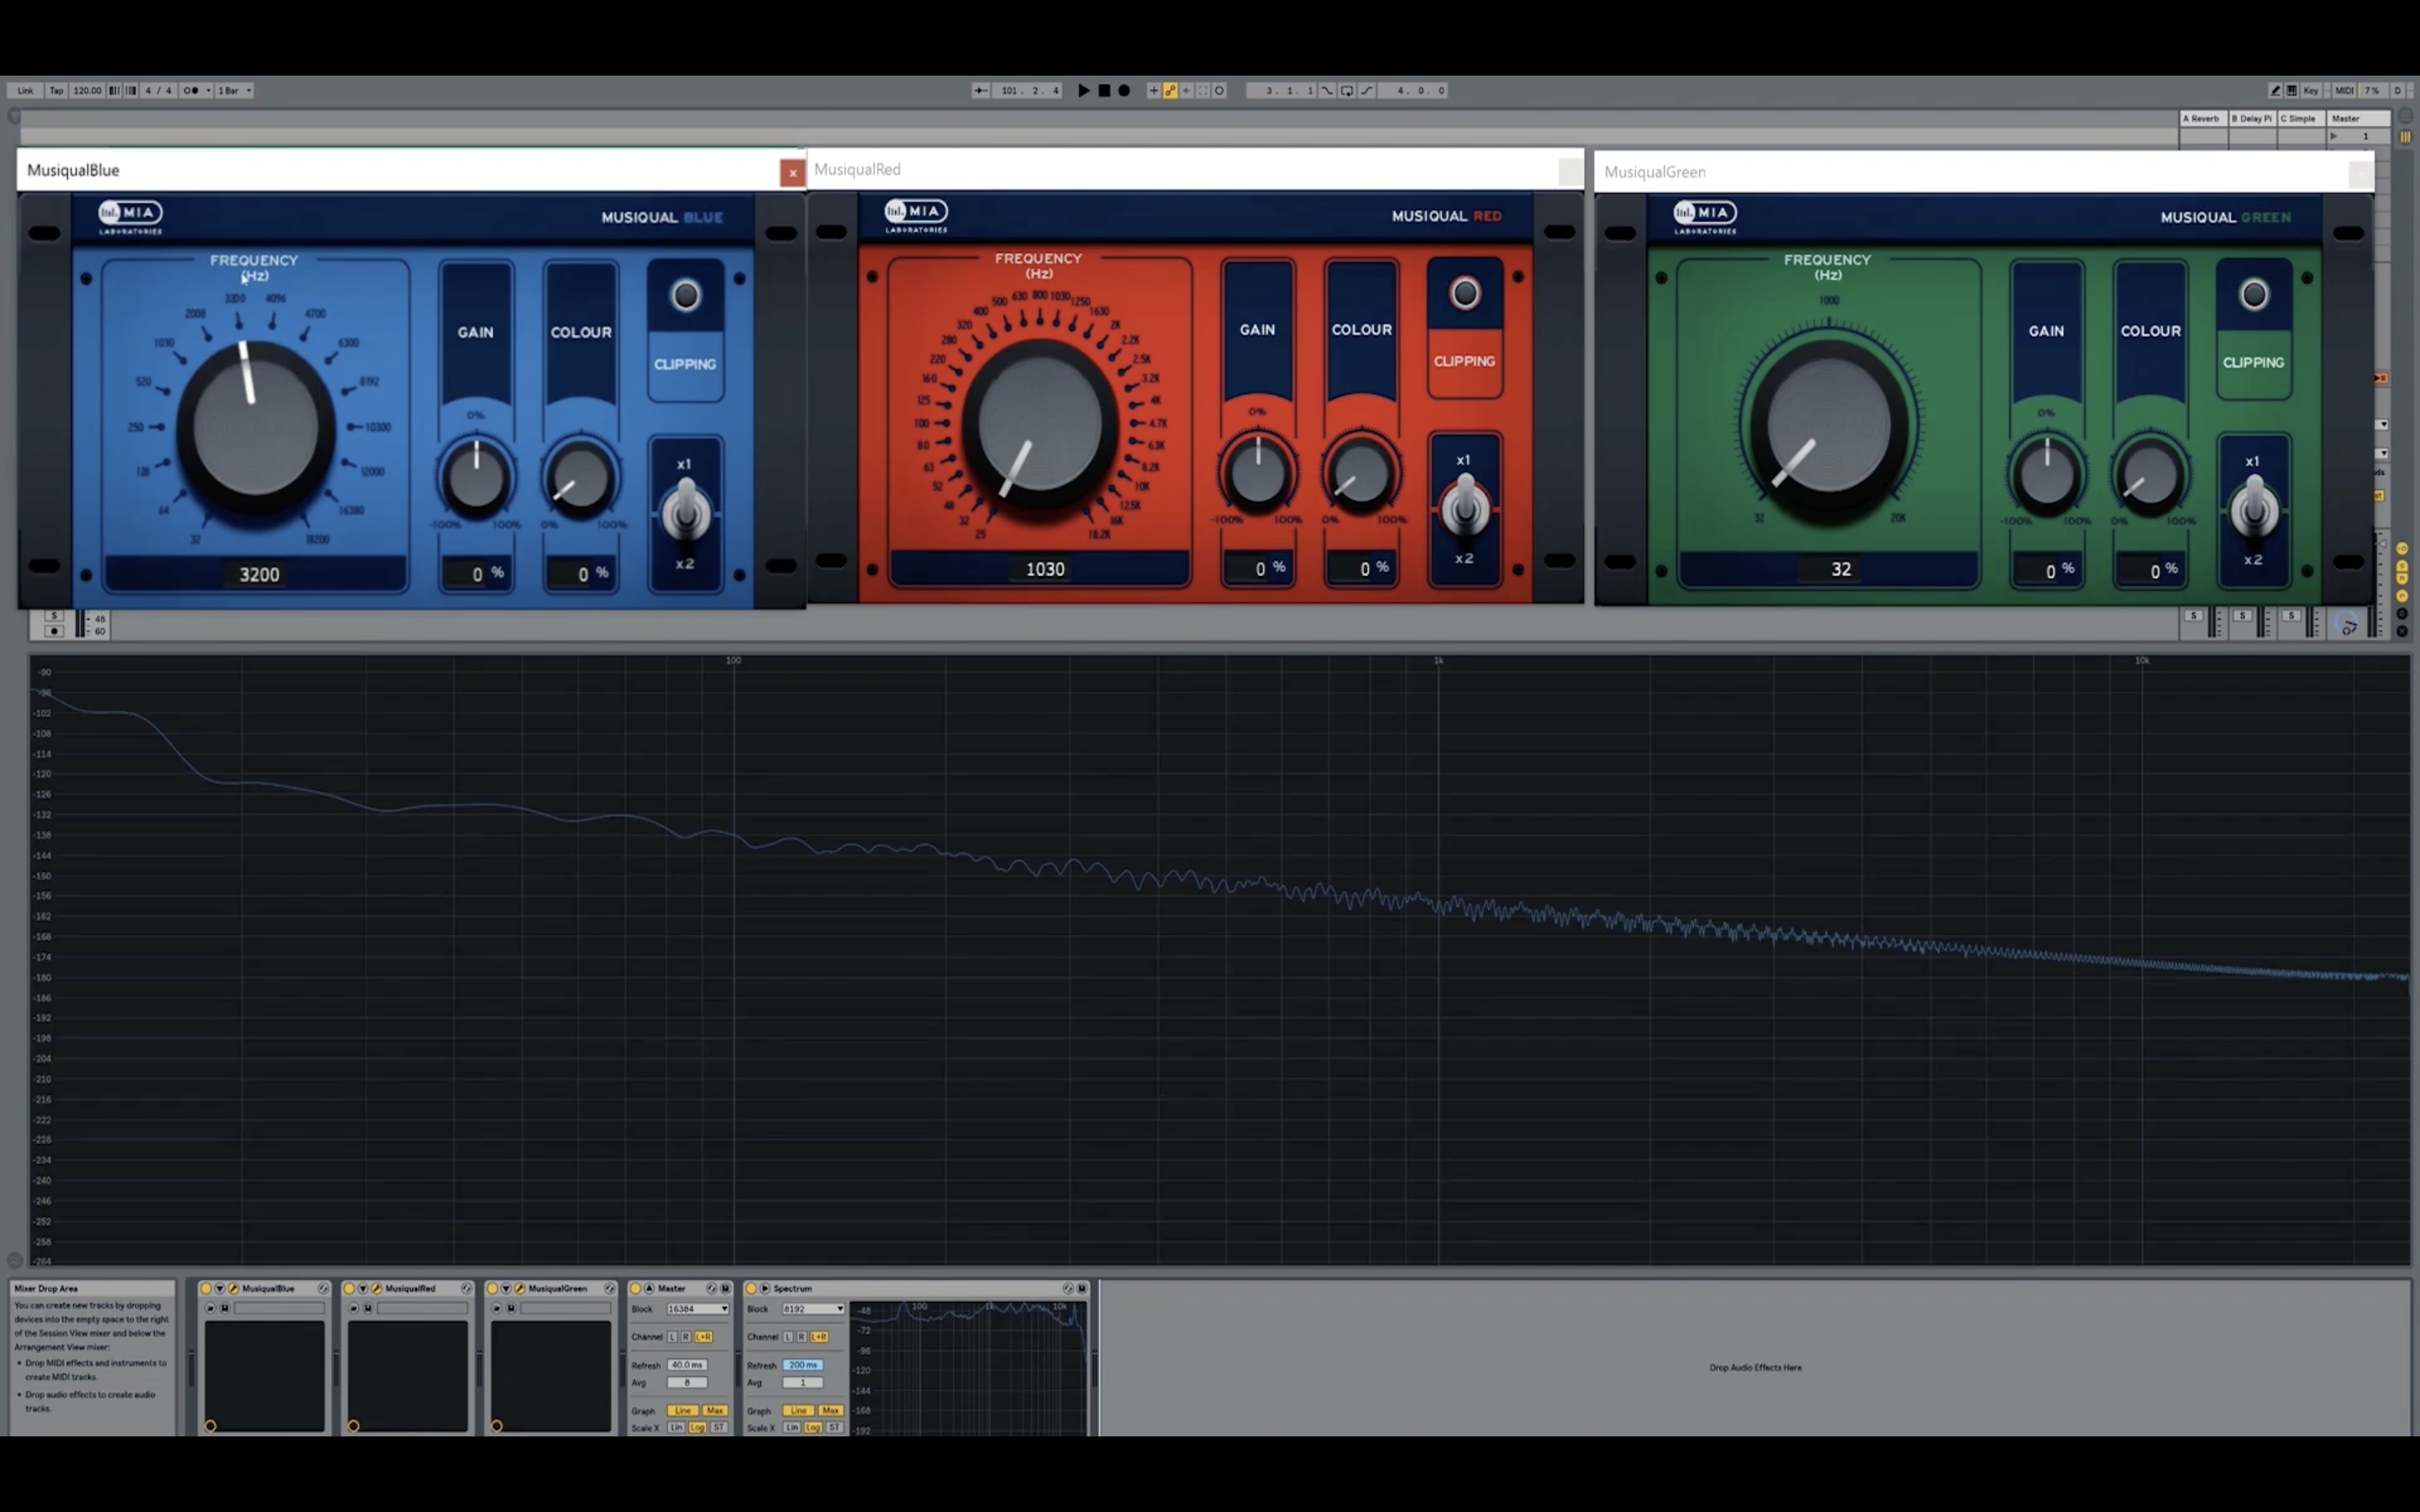Collapse the MusiqualBlue device fold triangle
The height and width of the screenshot is (1512, 2420).
pos(219,1288)
